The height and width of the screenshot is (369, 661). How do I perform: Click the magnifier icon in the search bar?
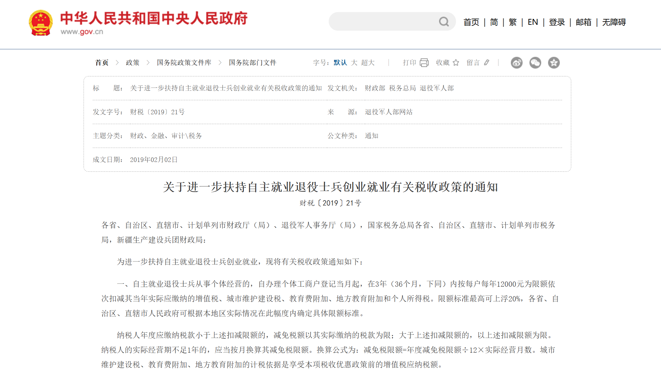(x=443, y=21)
